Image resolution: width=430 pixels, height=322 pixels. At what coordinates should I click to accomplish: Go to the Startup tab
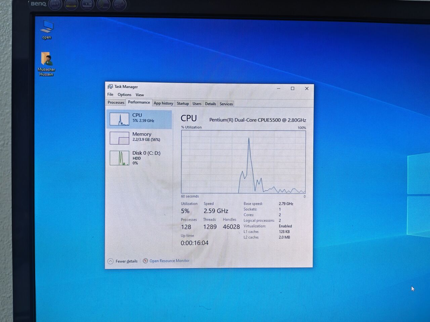point(183,104)
